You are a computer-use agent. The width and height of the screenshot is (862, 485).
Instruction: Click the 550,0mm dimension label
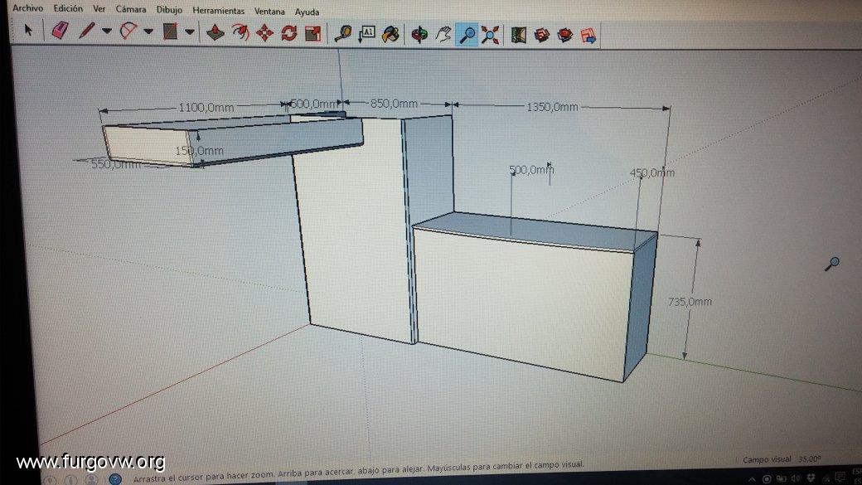(x=116, y=164)
